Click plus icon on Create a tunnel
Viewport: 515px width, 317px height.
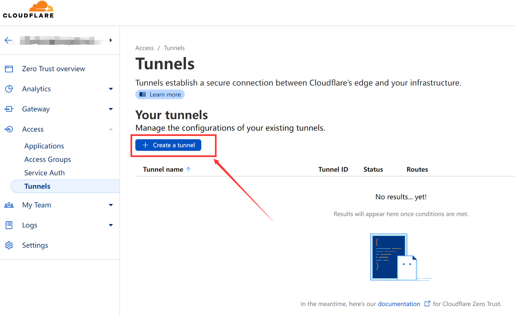click(145, 145)
